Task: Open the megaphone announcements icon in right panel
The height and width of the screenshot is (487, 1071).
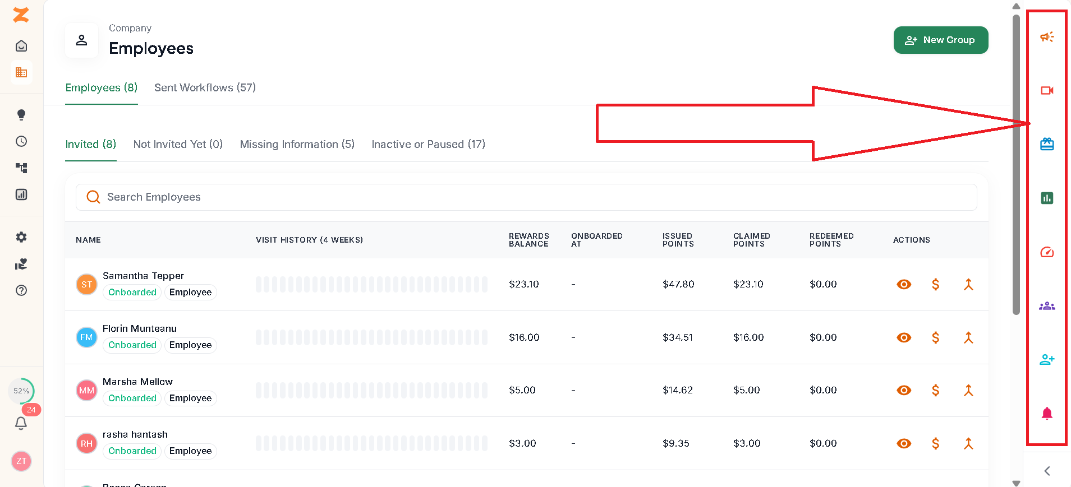Action: 1047,37
